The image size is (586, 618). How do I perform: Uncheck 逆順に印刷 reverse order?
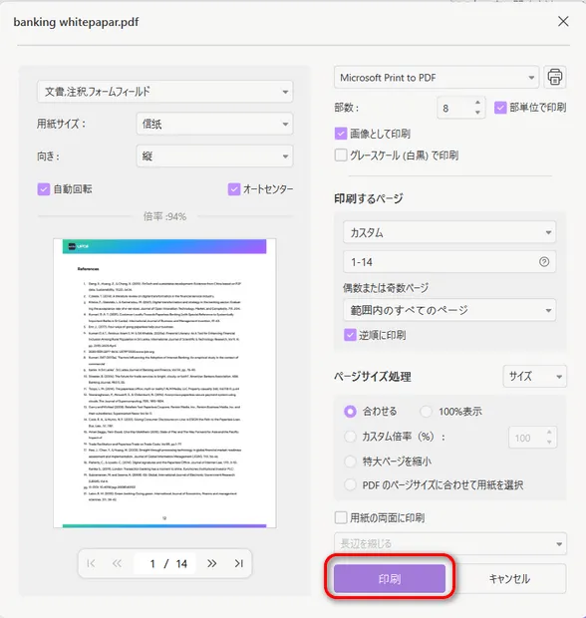click(x=350, y=335)
